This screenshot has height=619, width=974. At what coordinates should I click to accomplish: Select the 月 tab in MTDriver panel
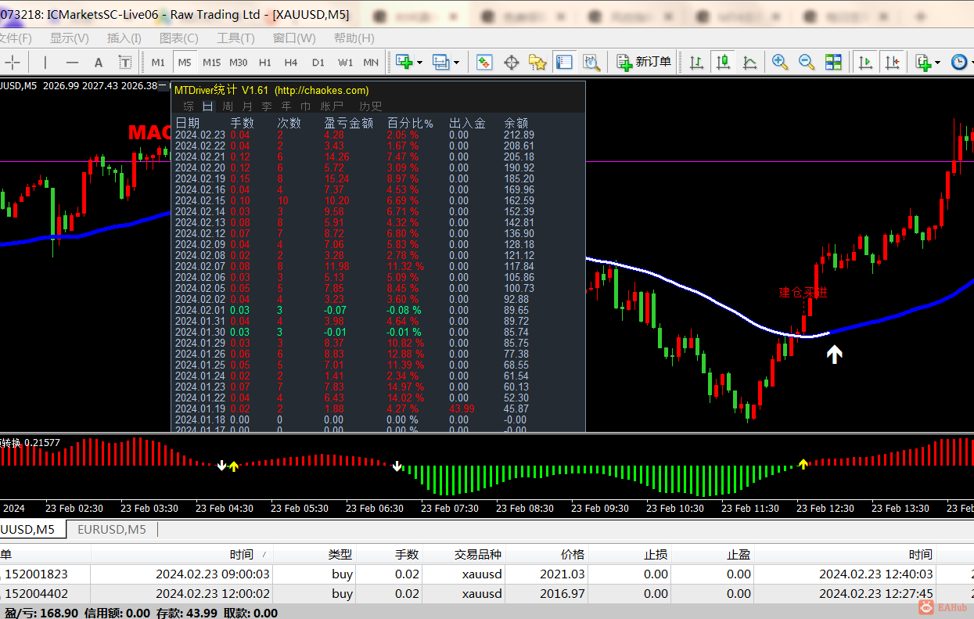tap(247, 106)
